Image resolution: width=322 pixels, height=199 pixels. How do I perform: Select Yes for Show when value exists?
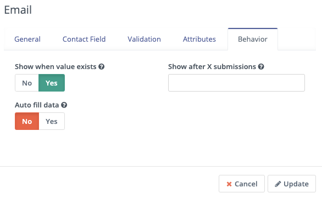tap(52, 83)
